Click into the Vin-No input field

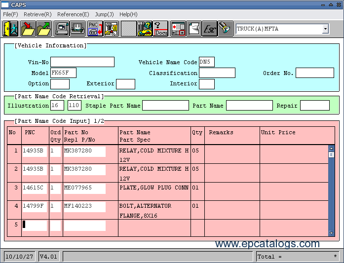[x=82, y=62]
